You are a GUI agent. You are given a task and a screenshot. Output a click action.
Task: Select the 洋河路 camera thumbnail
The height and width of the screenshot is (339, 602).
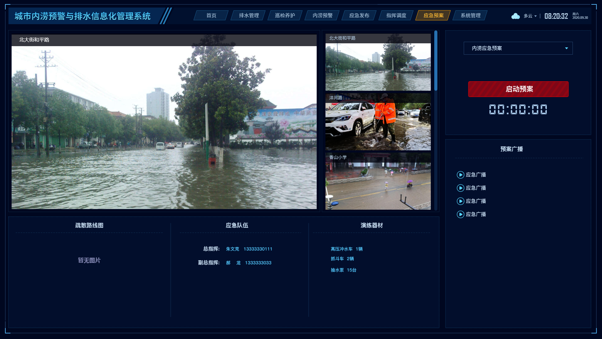click(x=378, y=122)
